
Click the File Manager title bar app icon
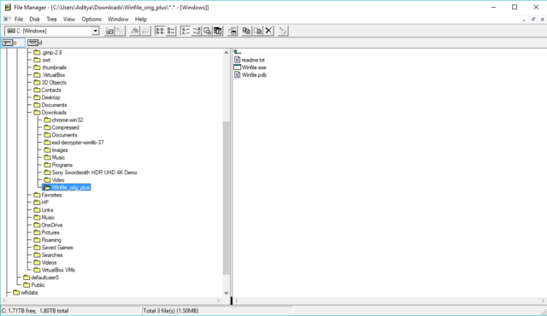(8, 8)
